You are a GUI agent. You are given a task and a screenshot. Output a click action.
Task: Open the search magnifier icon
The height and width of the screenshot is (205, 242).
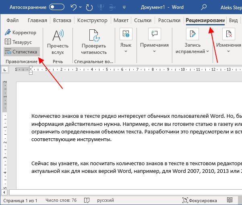pyautogui.click(x=204, y=7)
